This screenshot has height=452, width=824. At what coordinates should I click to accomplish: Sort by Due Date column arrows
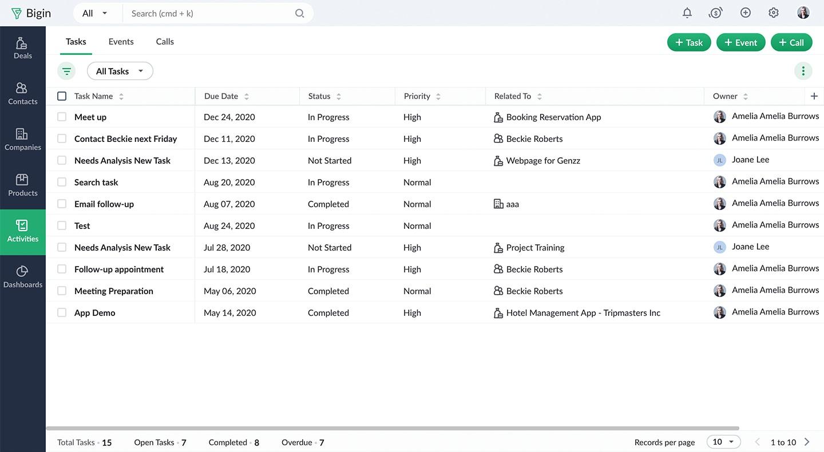(247, 97)
